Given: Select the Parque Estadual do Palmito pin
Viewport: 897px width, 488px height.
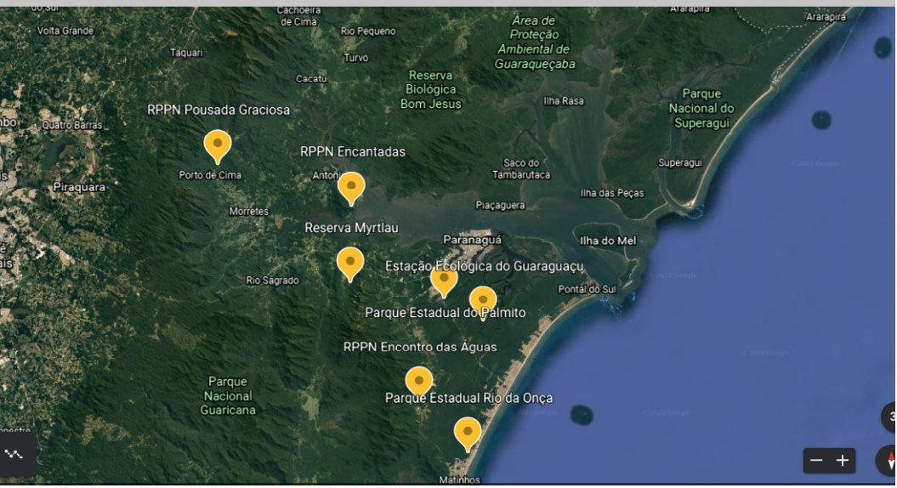Looking at the screenshot, I should [483, 304].
